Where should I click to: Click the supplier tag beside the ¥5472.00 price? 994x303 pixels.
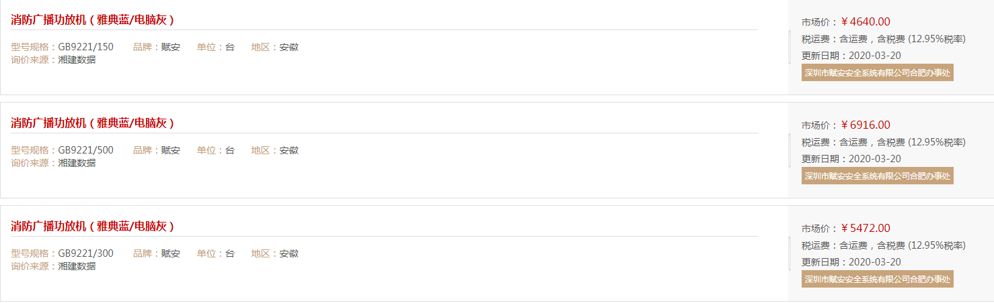878,280
